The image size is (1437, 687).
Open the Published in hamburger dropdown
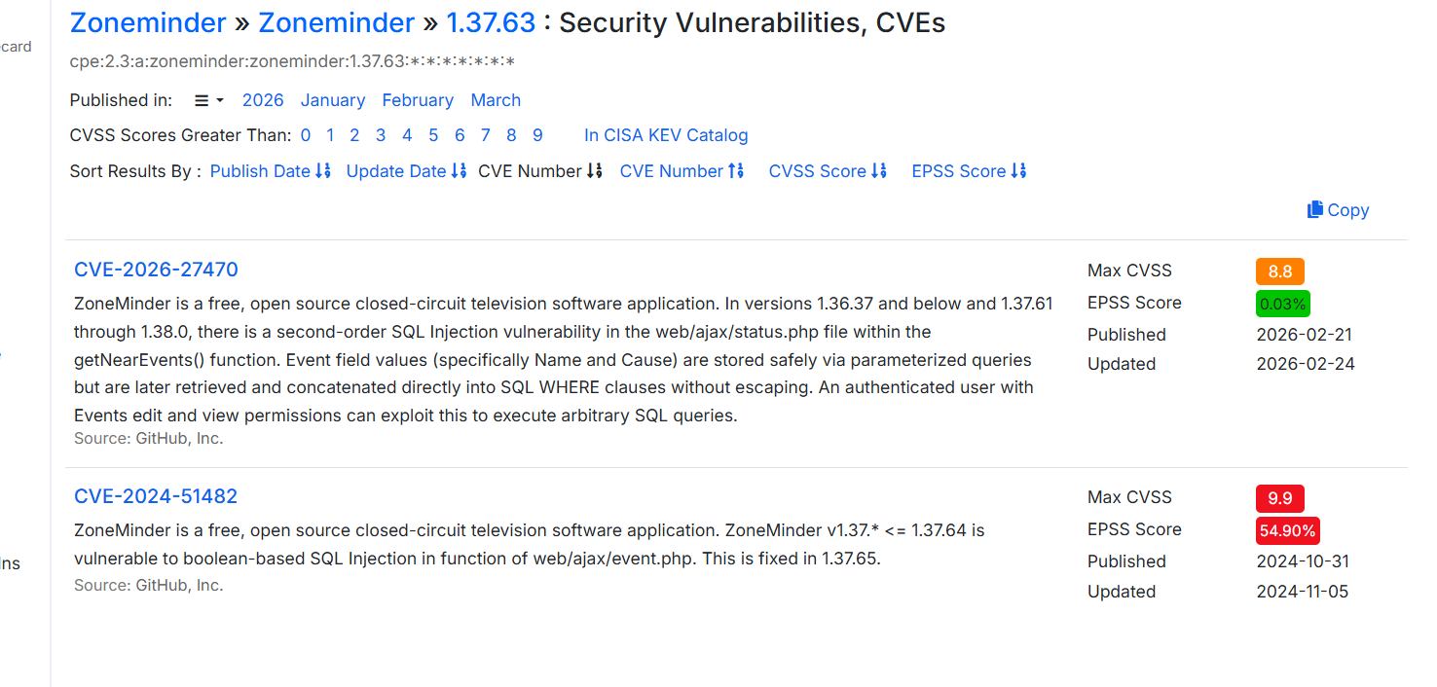[208, 100]
